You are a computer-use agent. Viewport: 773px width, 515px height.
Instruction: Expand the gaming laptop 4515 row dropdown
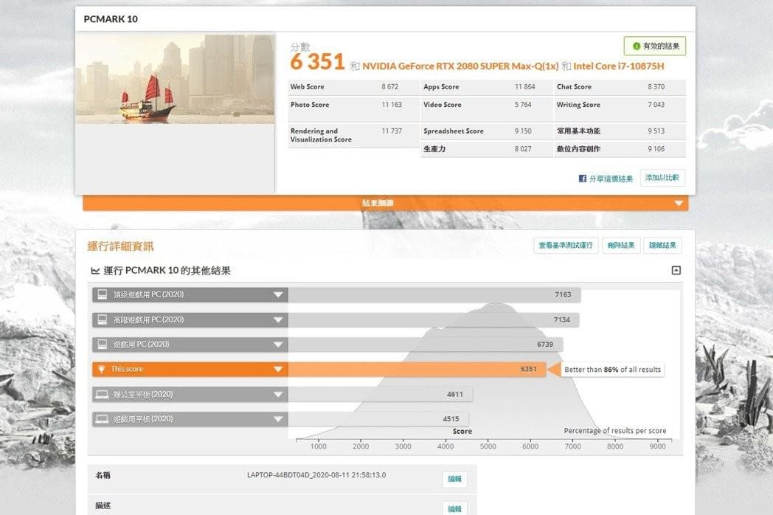point(278,419)
